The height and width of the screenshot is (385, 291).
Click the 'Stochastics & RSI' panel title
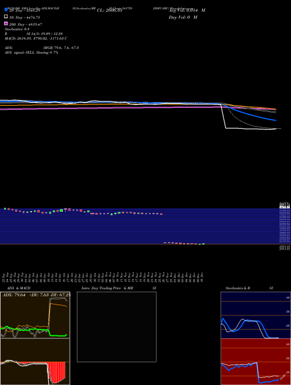tap(249, 288)
